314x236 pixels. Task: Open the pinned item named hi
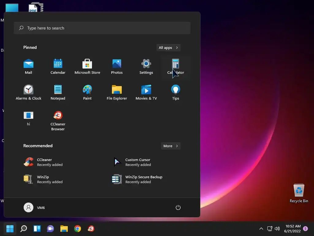tap(29, 118)
